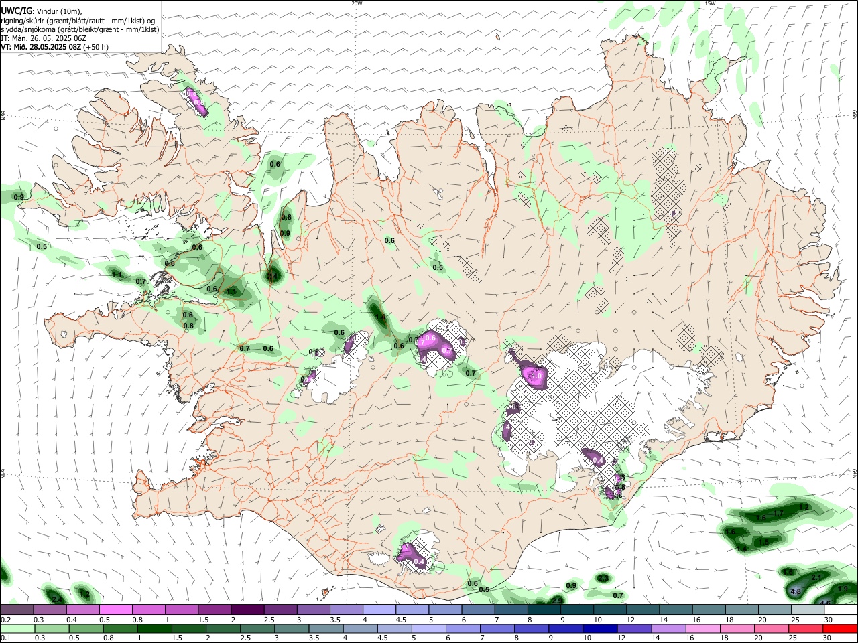Click the 'UWC/IG: Vindur (10m)' title line
Screen dimensions: 858x643
[x=42, y=11]
